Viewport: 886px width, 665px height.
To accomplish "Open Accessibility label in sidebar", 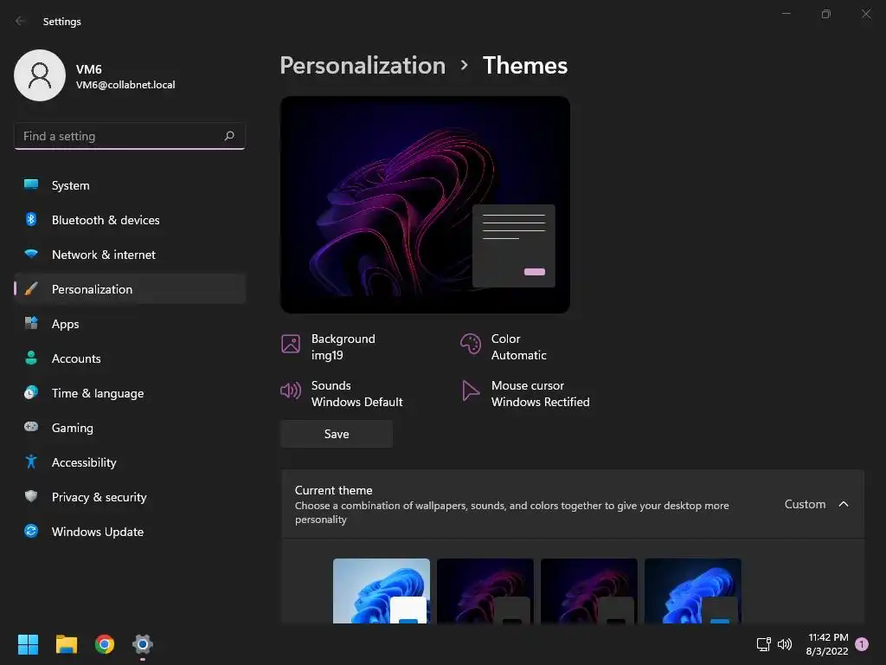I will [x=84, y=462].
